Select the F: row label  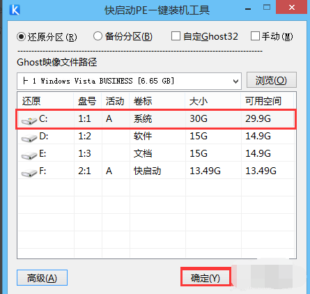[x=42, y=171]
